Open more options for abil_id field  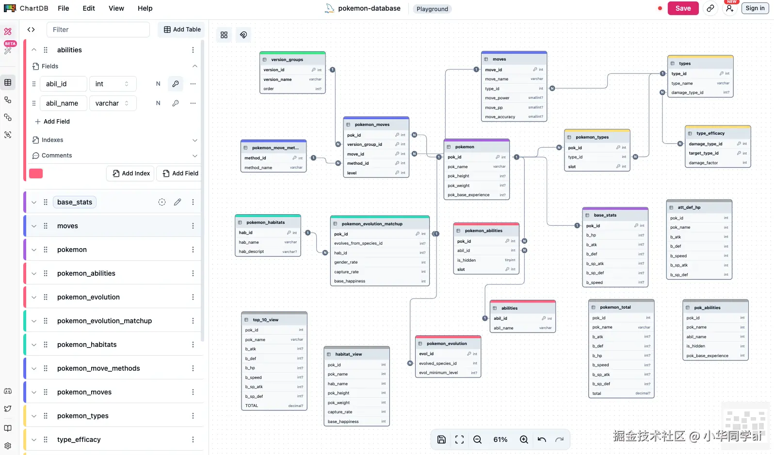(x=193, y=84)
